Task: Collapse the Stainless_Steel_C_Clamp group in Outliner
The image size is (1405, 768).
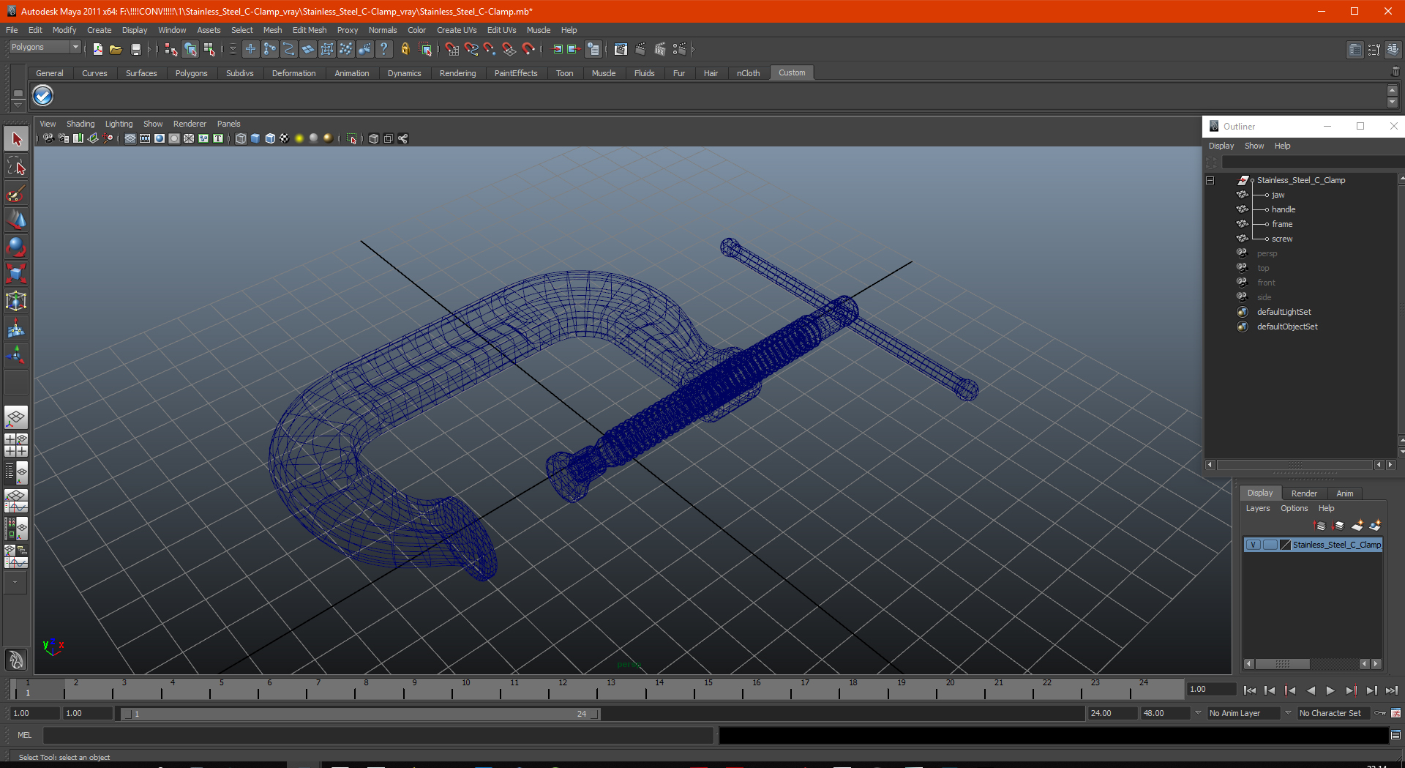Action: pos(1210,180)
